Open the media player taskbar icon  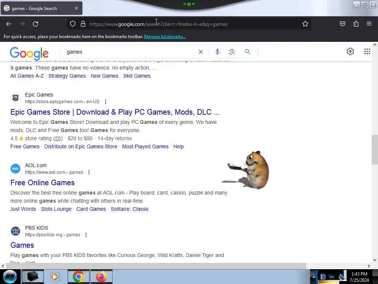[x=55, y=277]
